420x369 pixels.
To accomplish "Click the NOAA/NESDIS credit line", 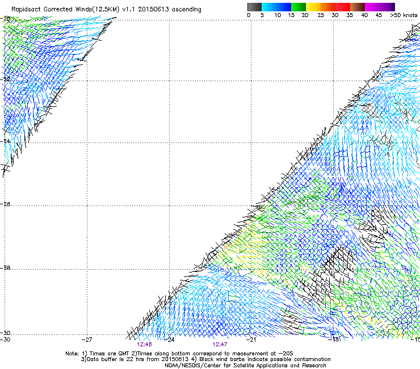I will 245,366.
